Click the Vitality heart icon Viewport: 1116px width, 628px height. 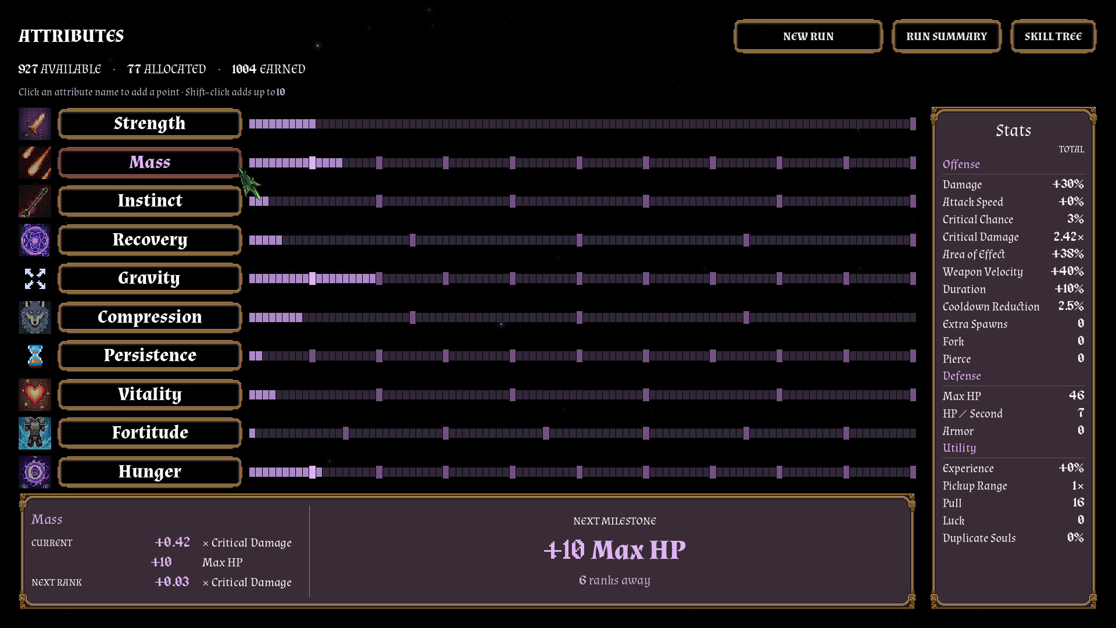click(35, 394)
